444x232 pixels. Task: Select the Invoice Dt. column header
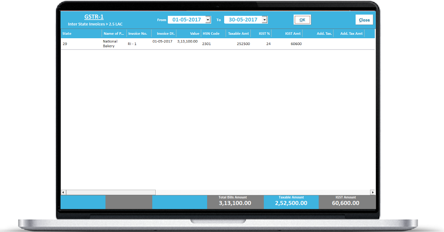click(x=164, y=33)
